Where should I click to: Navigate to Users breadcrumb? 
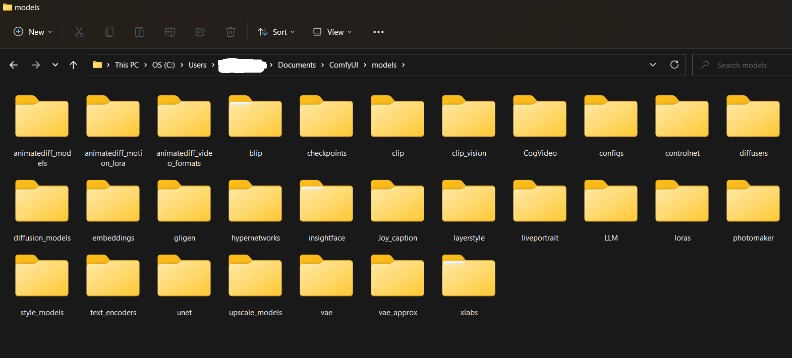point(197,65)
